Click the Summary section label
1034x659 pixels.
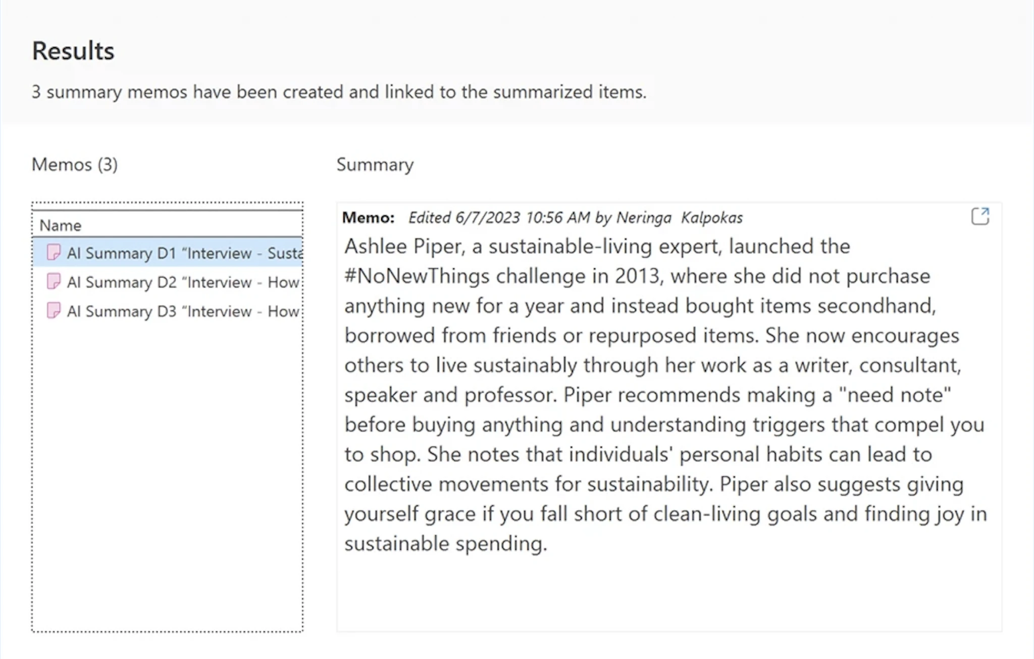point(375,164)
